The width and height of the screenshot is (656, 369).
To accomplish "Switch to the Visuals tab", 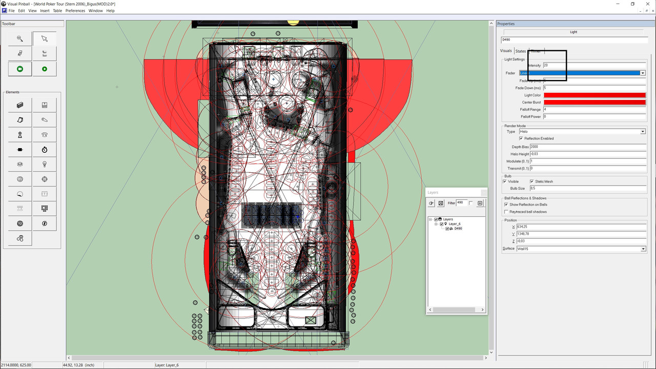I will (506, 51).
